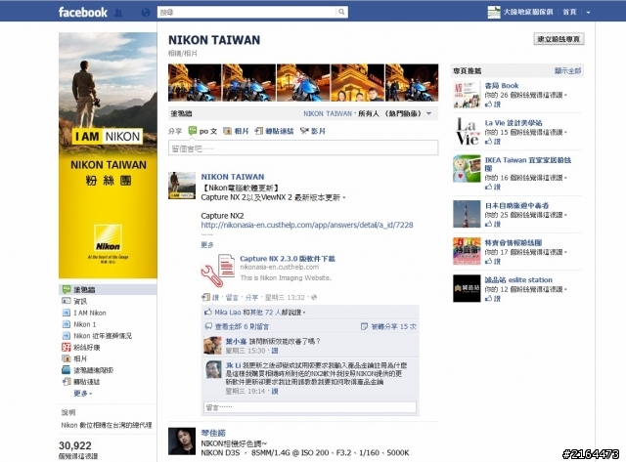Viewport: 626px width, 462px height.
Task: Like the Capture NX post
Action: click(215, 297)
